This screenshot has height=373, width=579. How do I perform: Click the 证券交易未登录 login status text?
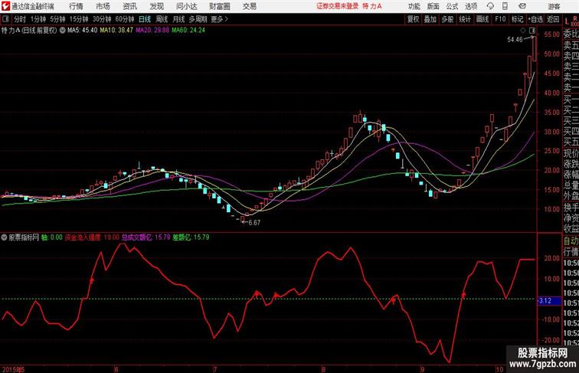pyautogui.click(x=338, y=6)
